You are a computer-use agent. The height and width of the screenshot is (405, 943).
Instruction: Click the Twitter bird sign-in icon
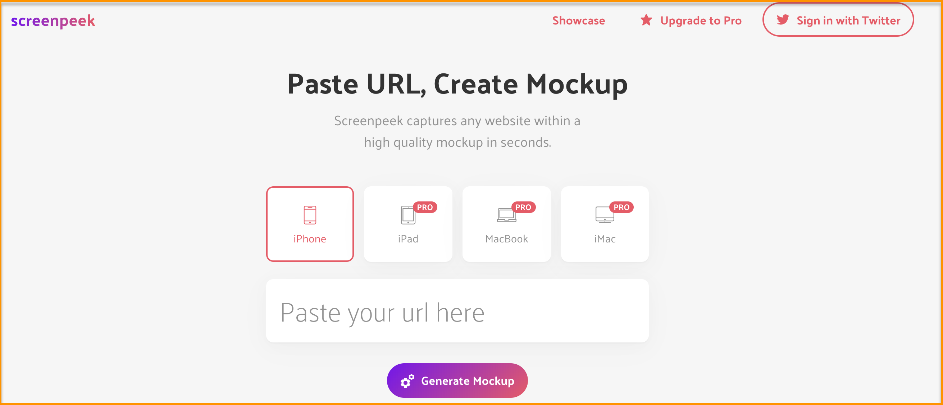(783, 21)
